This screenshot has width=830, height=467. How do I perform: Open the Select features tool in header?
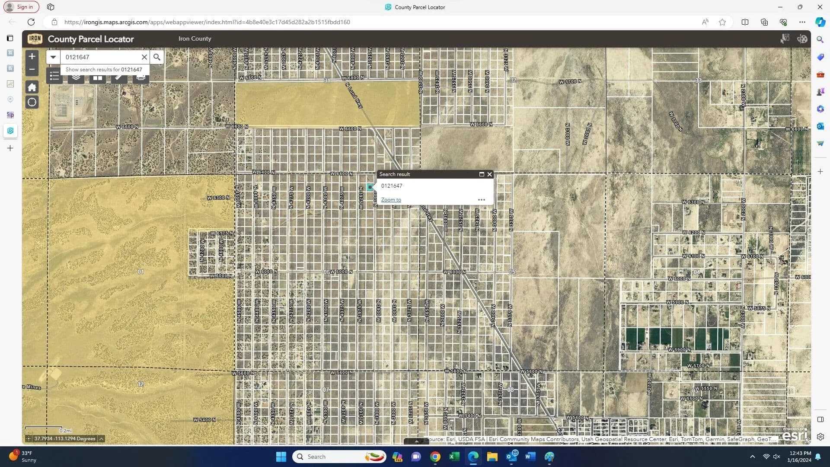tap(785, 39)
